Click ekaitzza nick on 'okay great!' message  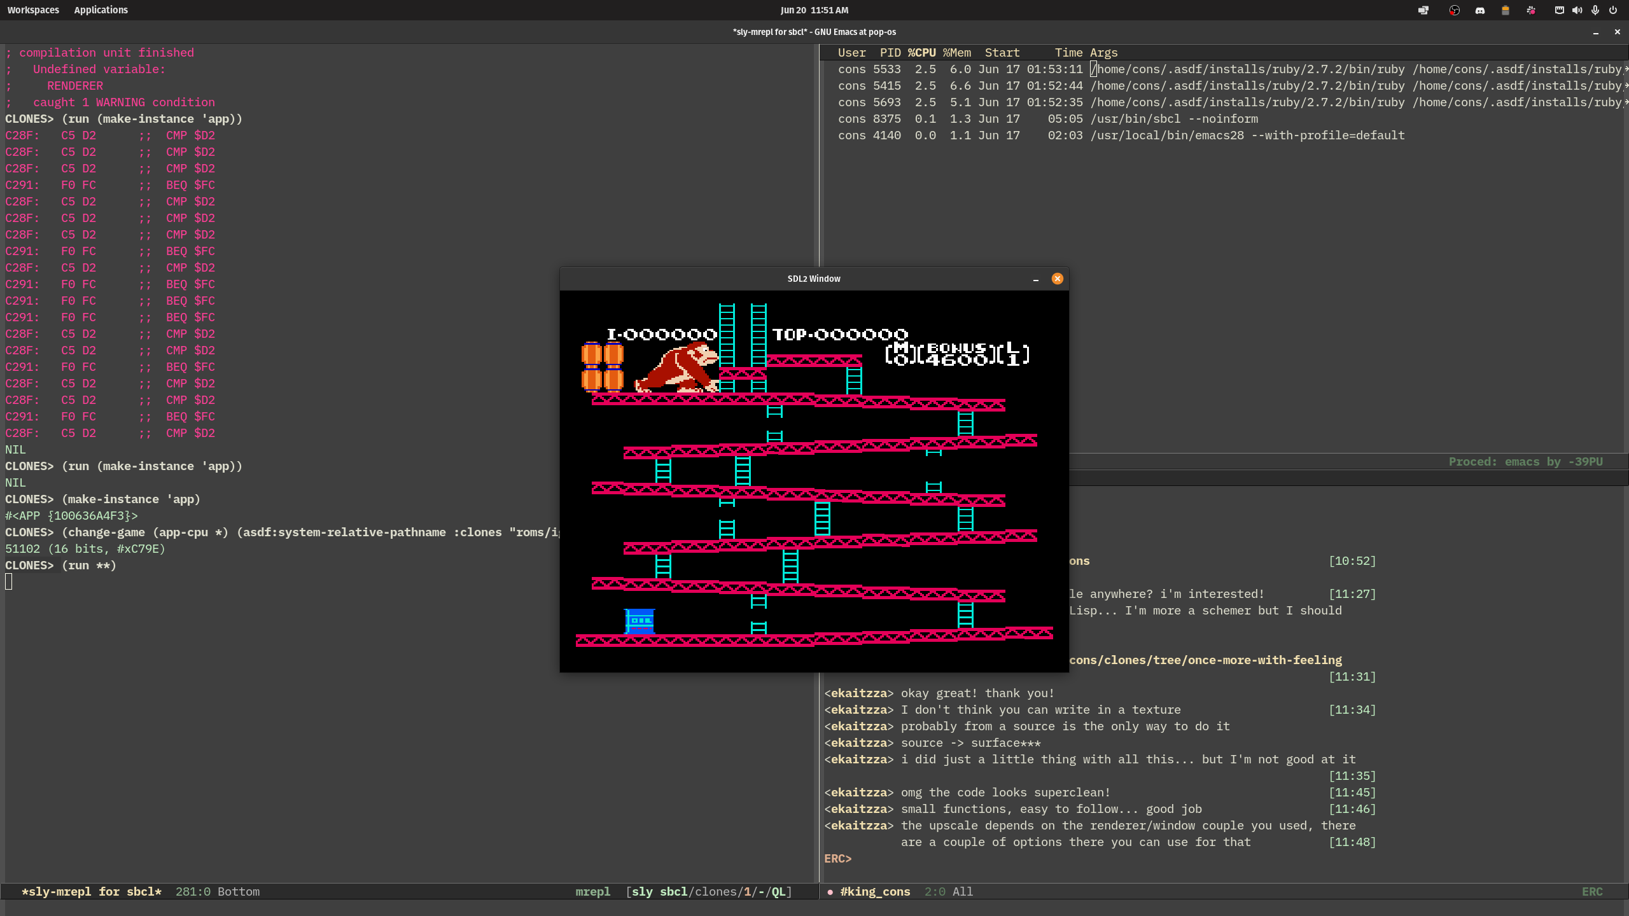(x=859, y=693)
